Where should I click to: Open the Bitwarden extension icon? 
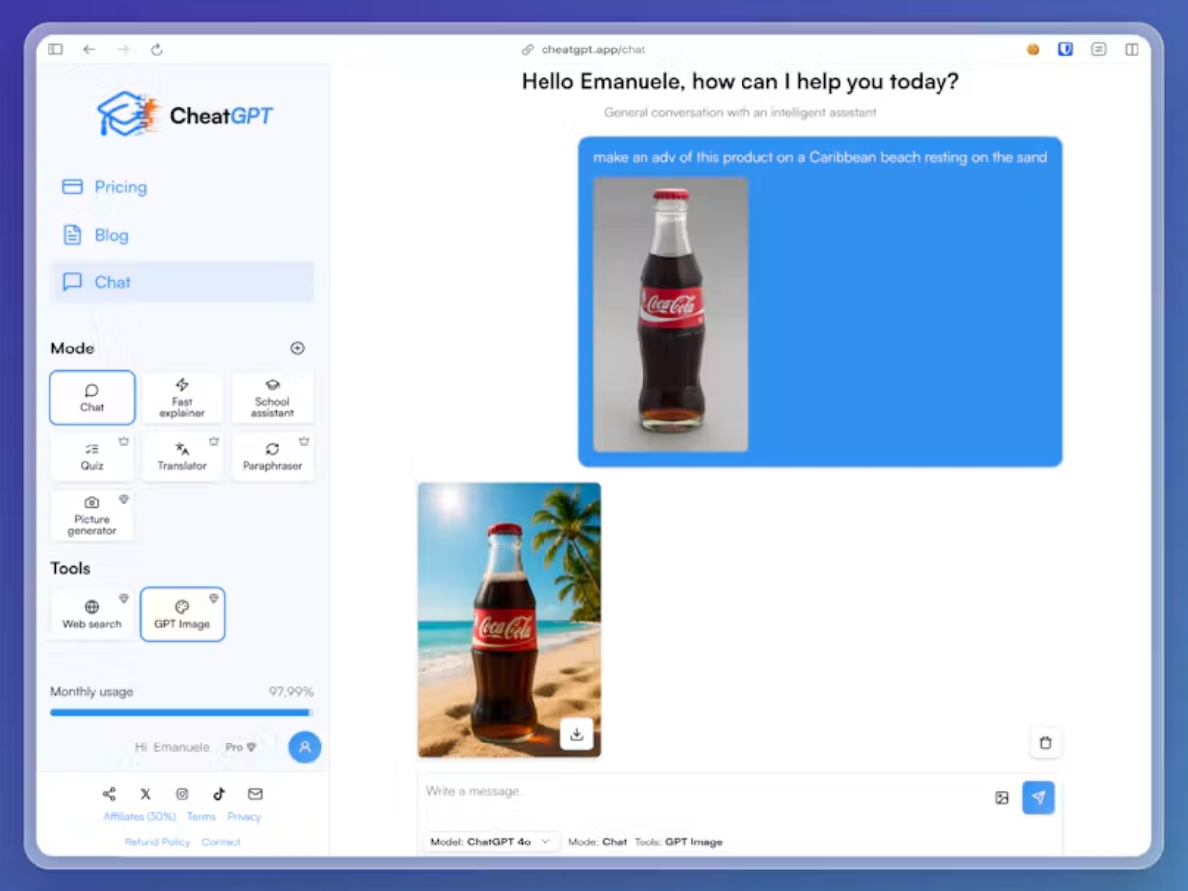[x=1065, y=49]
